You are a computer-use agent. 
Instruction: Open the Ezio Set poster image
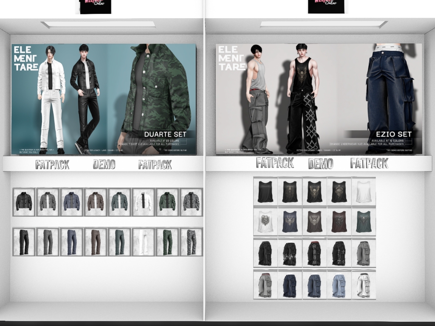(x=319, y=99)
